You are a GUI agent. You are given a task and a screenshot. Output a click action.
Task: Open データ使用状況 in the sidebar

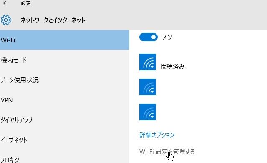point(65,80)
